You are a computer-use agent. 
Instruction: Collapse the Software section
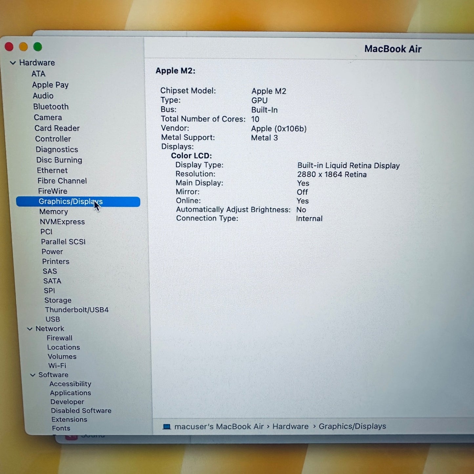click(x=32, y=375)
